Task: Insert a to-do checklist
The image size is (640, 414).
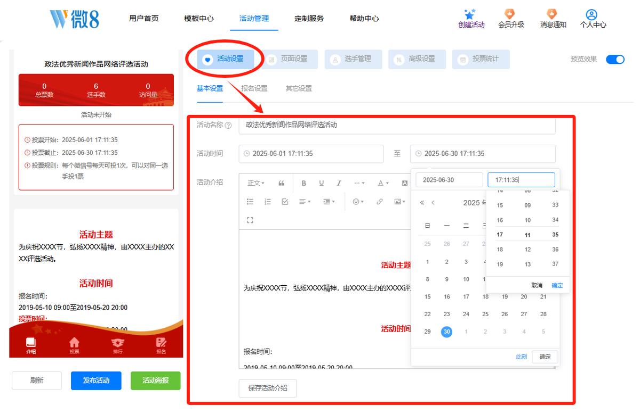Action: pos(285,202)
